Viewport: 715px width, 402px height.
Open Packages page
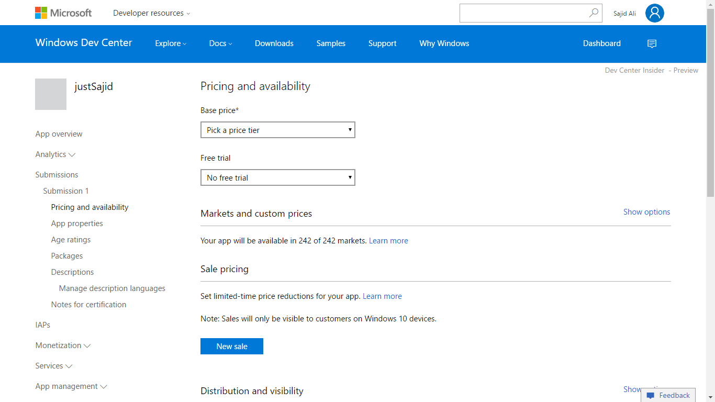(x=67, y=256)
